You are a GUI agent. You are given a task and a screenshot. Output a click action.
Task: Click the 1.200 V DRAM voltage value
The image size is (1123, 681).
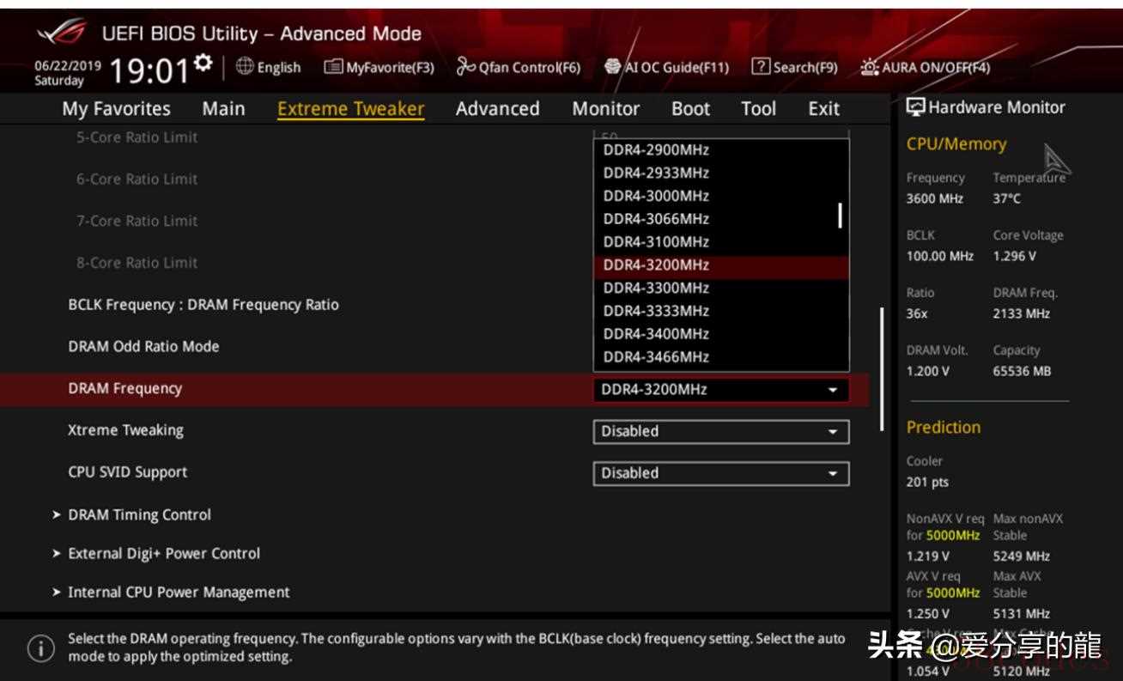(x=928, y=371)
